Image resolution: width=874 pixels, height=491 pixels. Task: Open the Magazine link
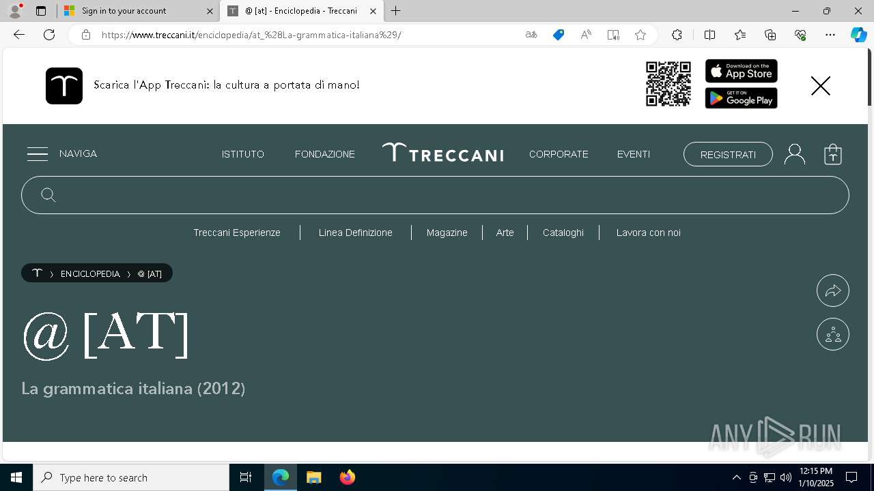click(447, 233)
